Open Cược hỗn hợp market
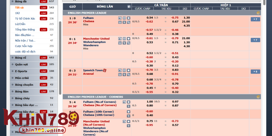 [24, 46]
